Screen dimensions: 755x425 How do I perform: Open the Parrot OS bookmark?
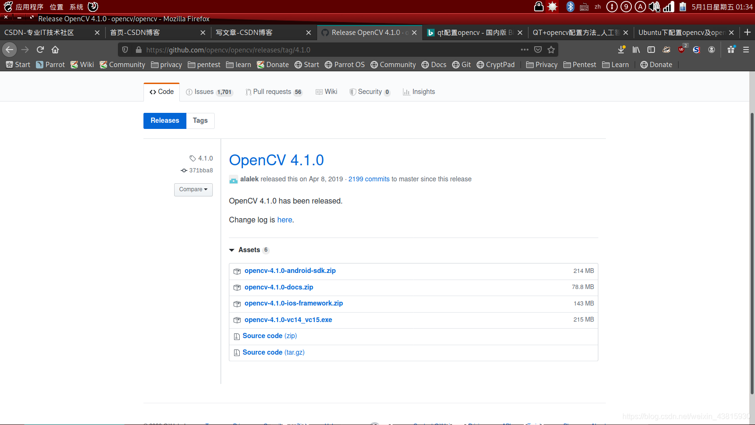(x=344, y=65)
